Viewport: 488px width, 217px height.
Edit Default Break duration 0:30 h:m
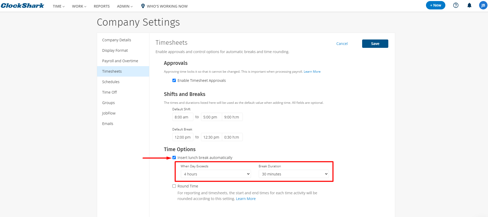232,137
